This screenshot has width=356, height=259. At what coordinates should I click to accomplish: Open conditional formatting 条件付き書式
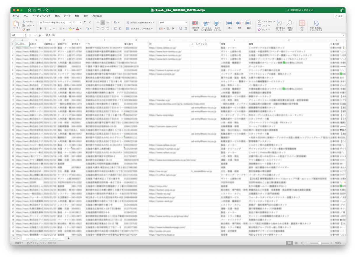196,26
